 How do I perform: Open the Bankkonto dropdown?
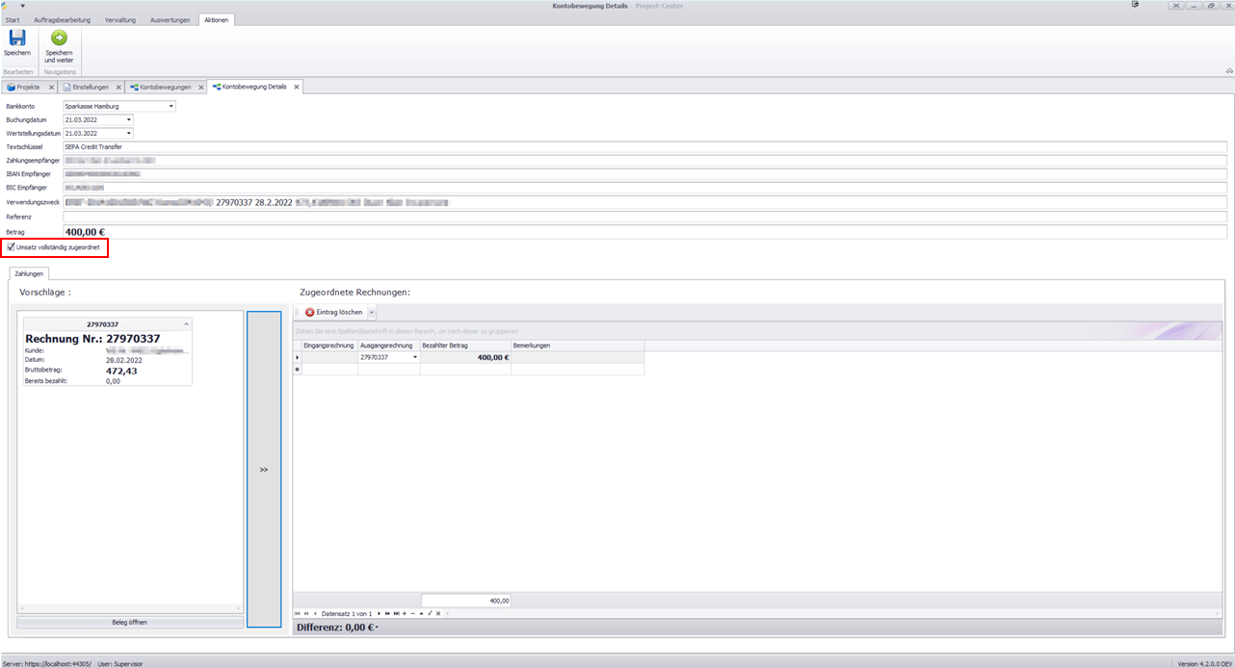(x=171, y=106)
